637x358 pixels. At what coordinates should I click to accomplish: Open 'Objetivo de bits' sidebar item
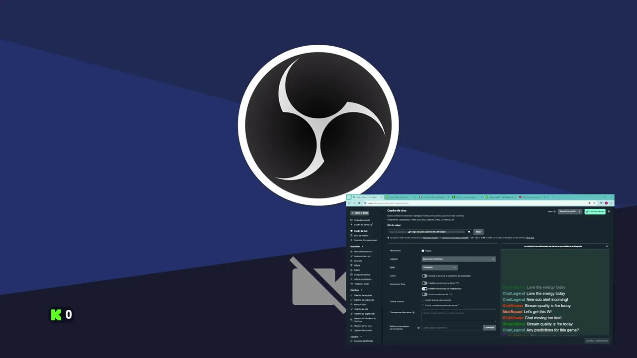point(359,309)
